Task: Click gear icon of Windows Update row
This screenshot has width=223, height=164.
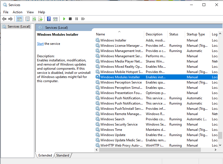Action: 98,135
